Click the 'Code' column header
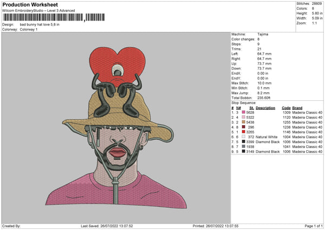The image size is (325, 230). (286, 108)
